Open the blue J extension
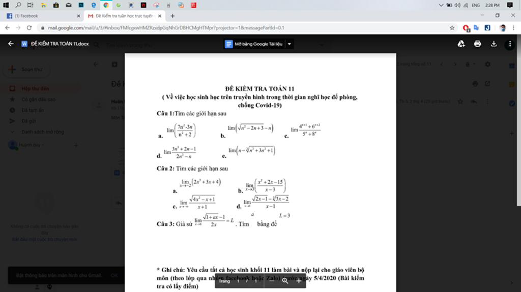521x292 pixels. [487, 28]
